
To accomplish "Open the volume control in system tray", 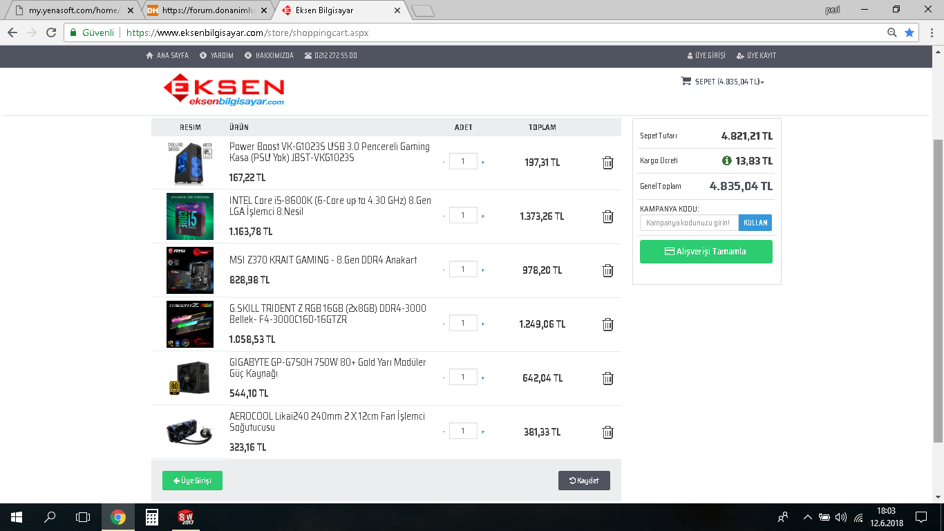I will (841, 517).
